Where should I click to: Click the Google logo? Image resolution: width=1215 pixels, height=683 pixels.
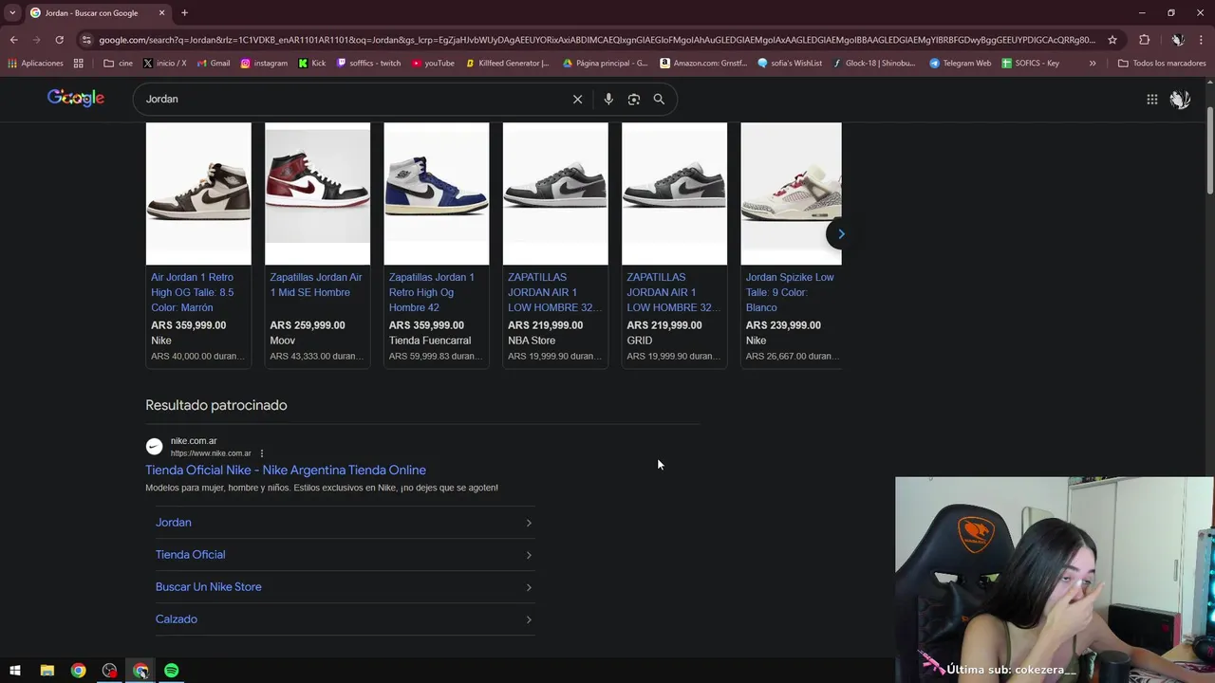point(76,98)
